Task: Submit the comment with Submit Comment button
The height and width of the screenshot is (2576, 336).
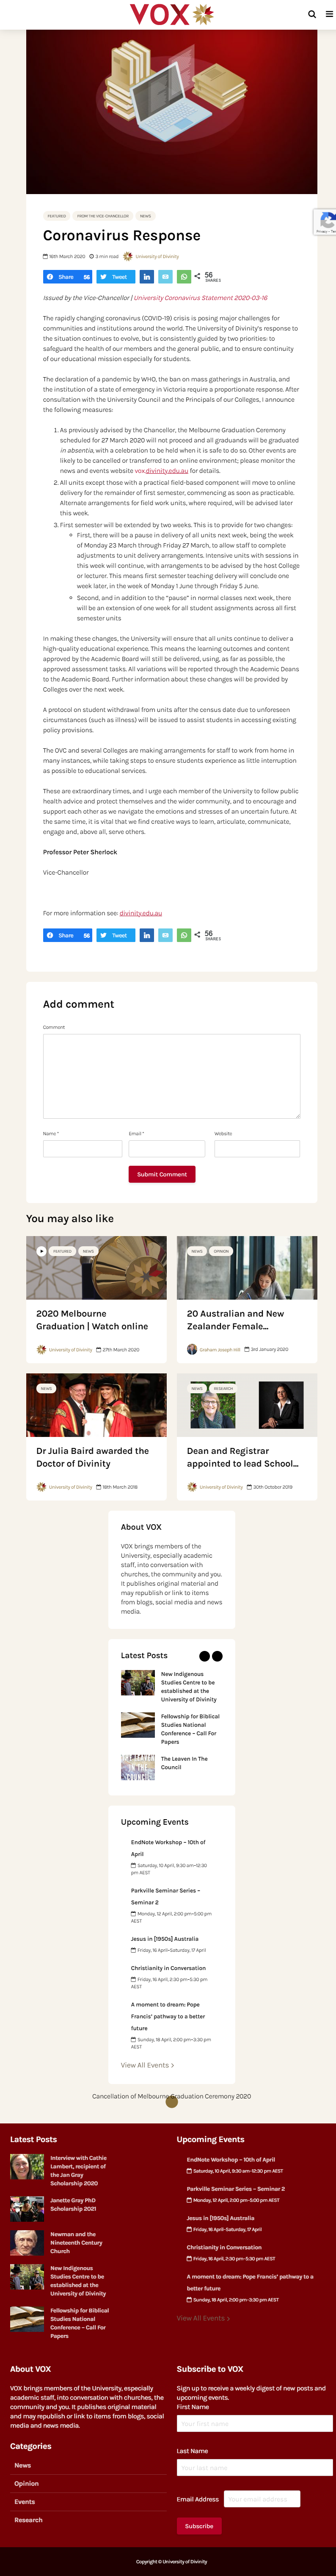Action: [162, 1174]
